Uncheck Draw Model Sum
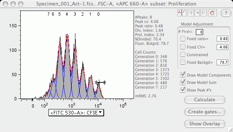The width and height of the screenshot is (233, 132). click(x=183, y=82)
